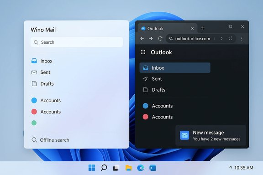Open Offline search in Wino Mail
The image size is (263, 175).
(x=50, y=140)
